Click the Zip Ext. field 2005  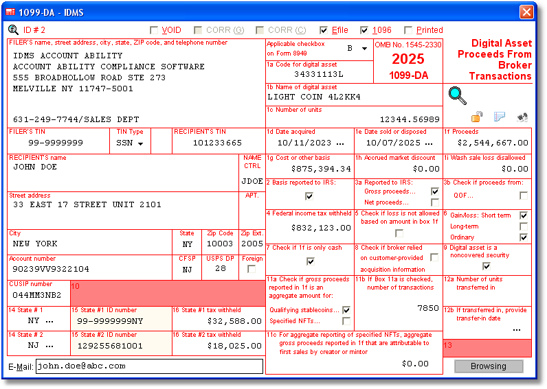252,244
